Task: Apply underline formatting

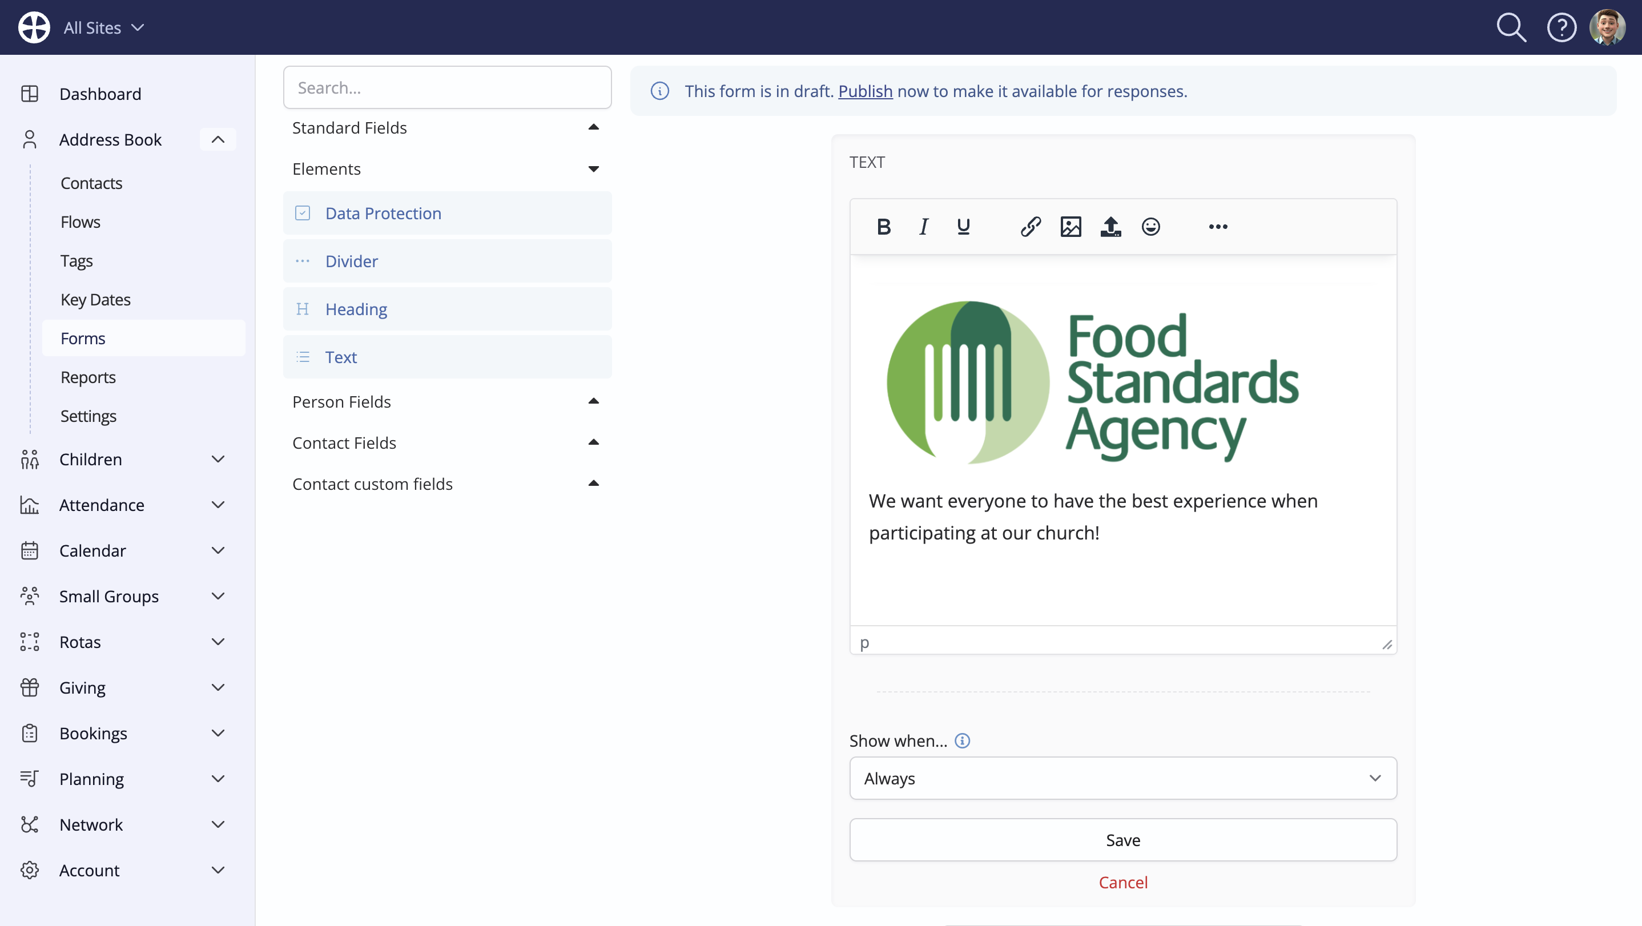Action: coord(963,227)
